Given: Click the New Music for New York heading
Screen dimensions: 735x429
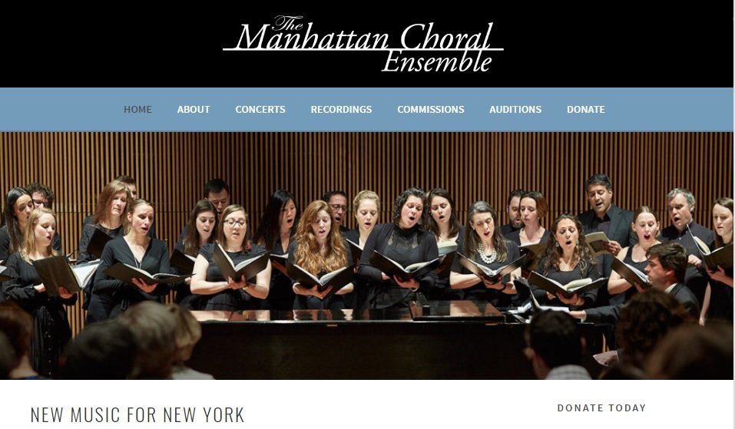Looking at the screenshot, I should pyautogui.click(x=137, y=414).
